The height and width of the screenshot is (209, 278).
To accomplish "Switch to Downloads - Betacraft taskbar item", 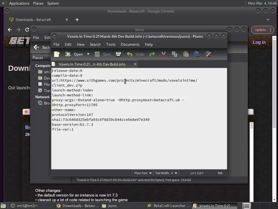I will (78, 206).
